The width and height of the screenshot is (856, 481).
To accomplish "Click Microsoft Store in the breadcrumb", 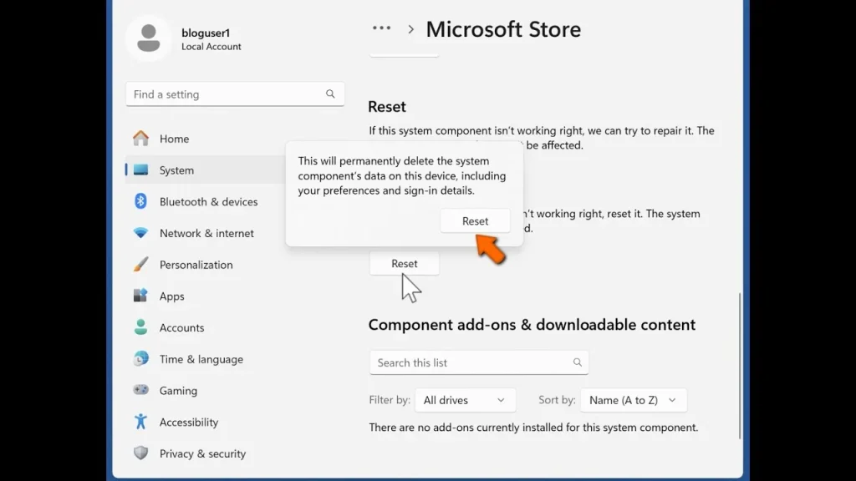I will 503,29.
